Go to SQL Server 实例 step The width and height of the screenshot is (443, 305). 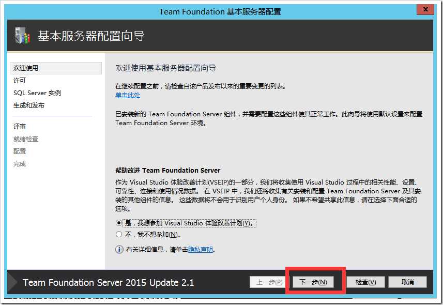(37, 93)
